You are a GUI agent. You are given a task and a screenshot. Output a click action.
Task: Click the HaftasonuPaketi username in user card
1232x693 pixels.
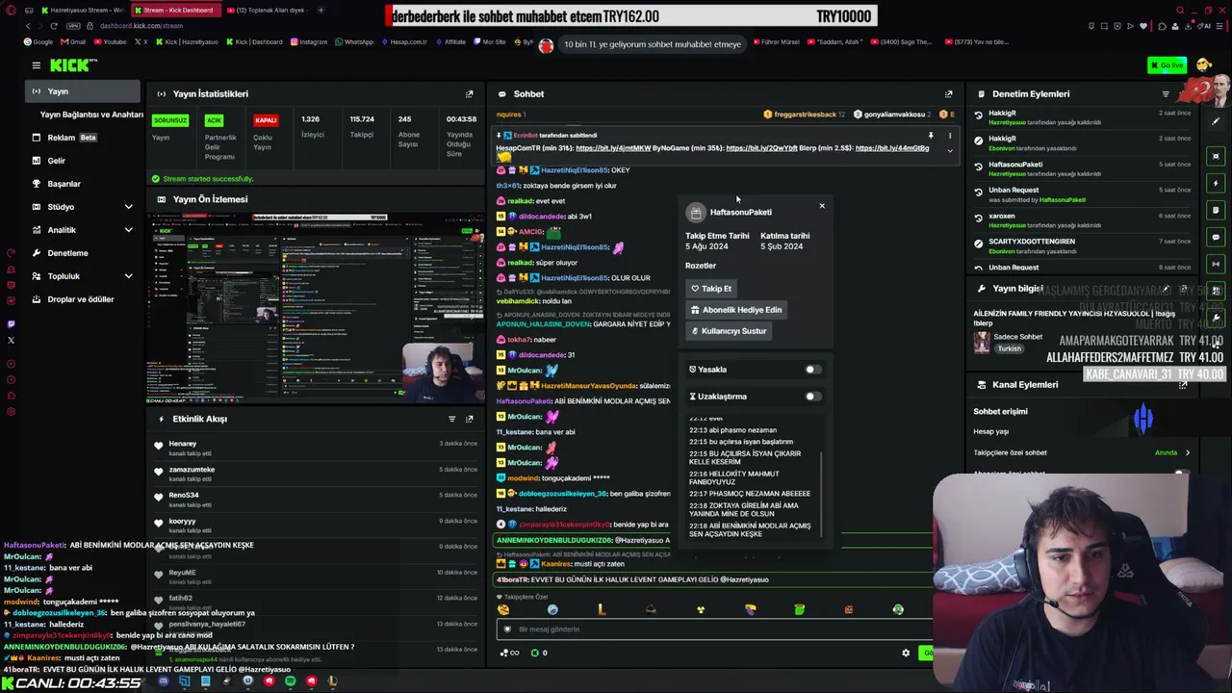pos(741,212)
